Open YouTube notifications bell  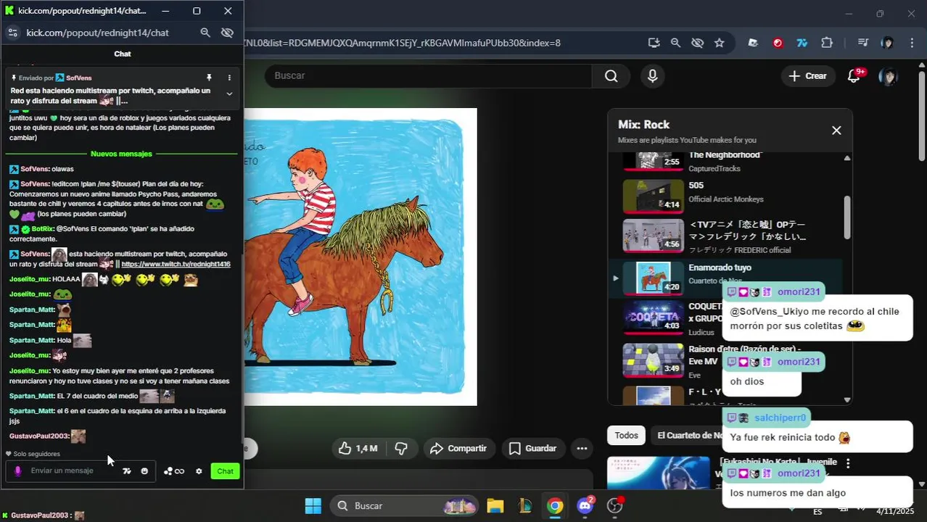pyautogui.click(x=854, y=76)
